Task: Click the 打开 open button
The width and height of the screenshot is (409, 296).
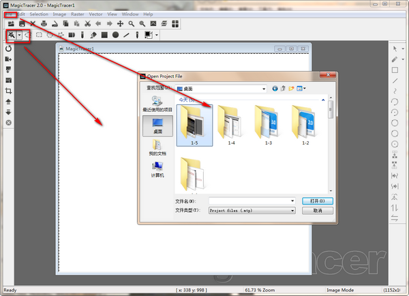Action: click(318, 201)
